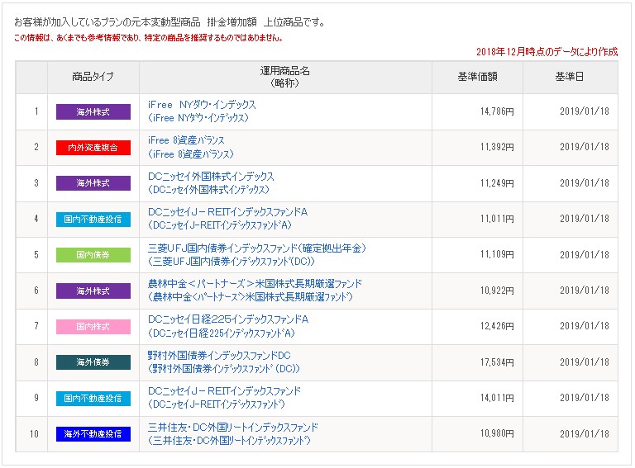
Task: Click the 海外株式 badge in row 1
Action: (93, 112)
